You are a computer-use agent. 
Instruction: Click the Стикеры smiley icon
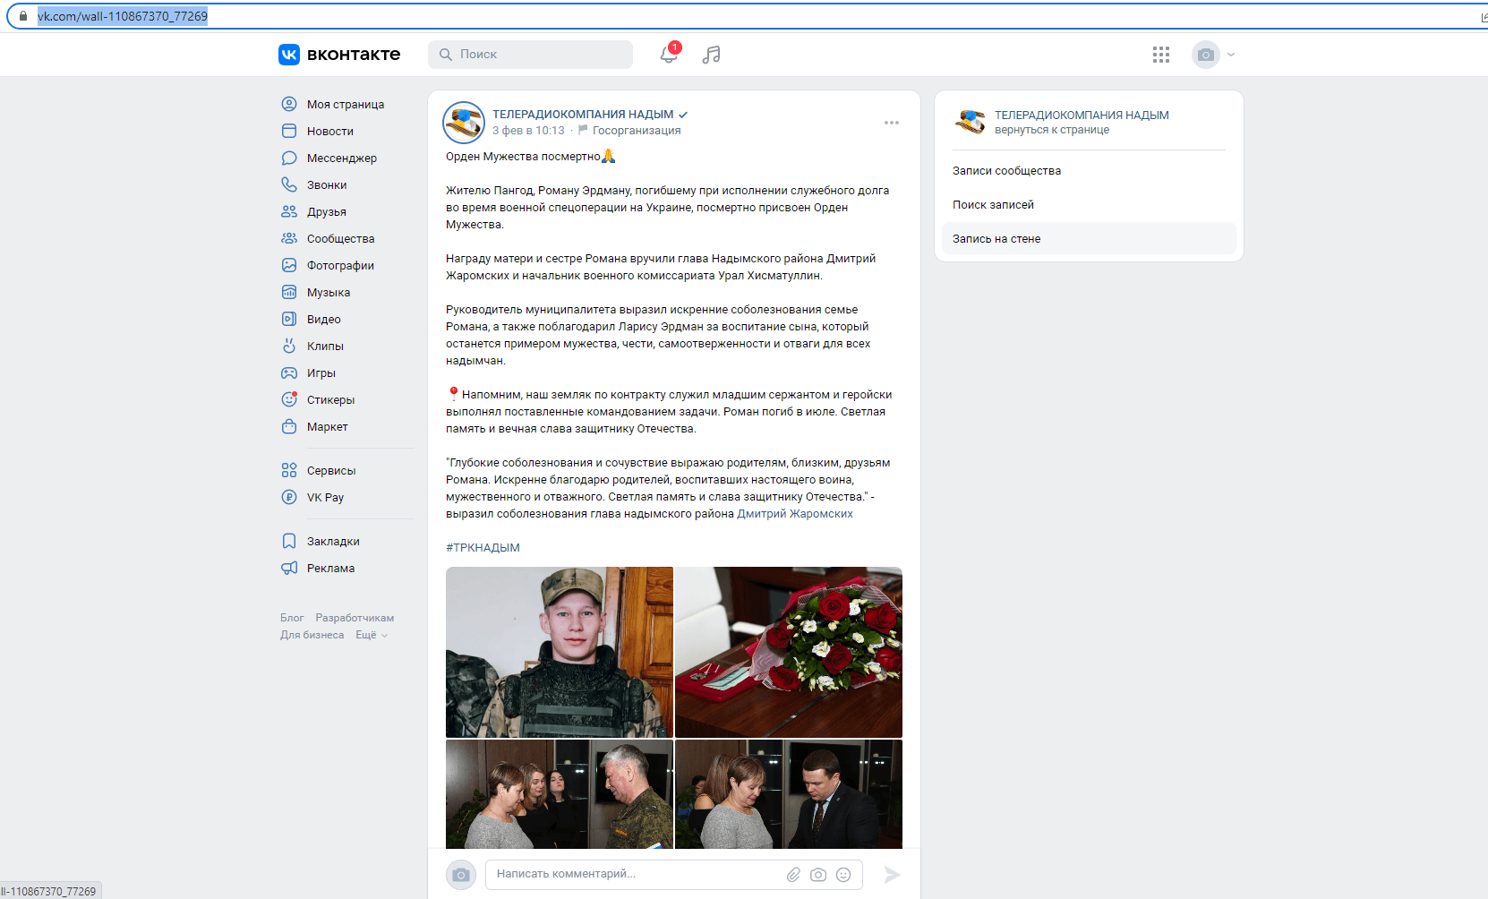(289, 399)
